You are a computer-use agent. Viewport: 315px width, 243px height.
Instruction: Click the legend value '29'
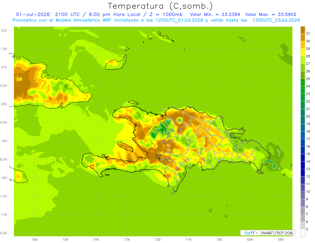click(308, 49)
